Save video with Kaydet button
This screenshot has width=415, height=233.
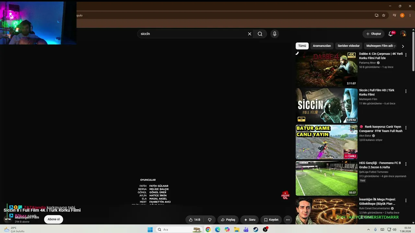pyautogui.click(x=271, y=220)
